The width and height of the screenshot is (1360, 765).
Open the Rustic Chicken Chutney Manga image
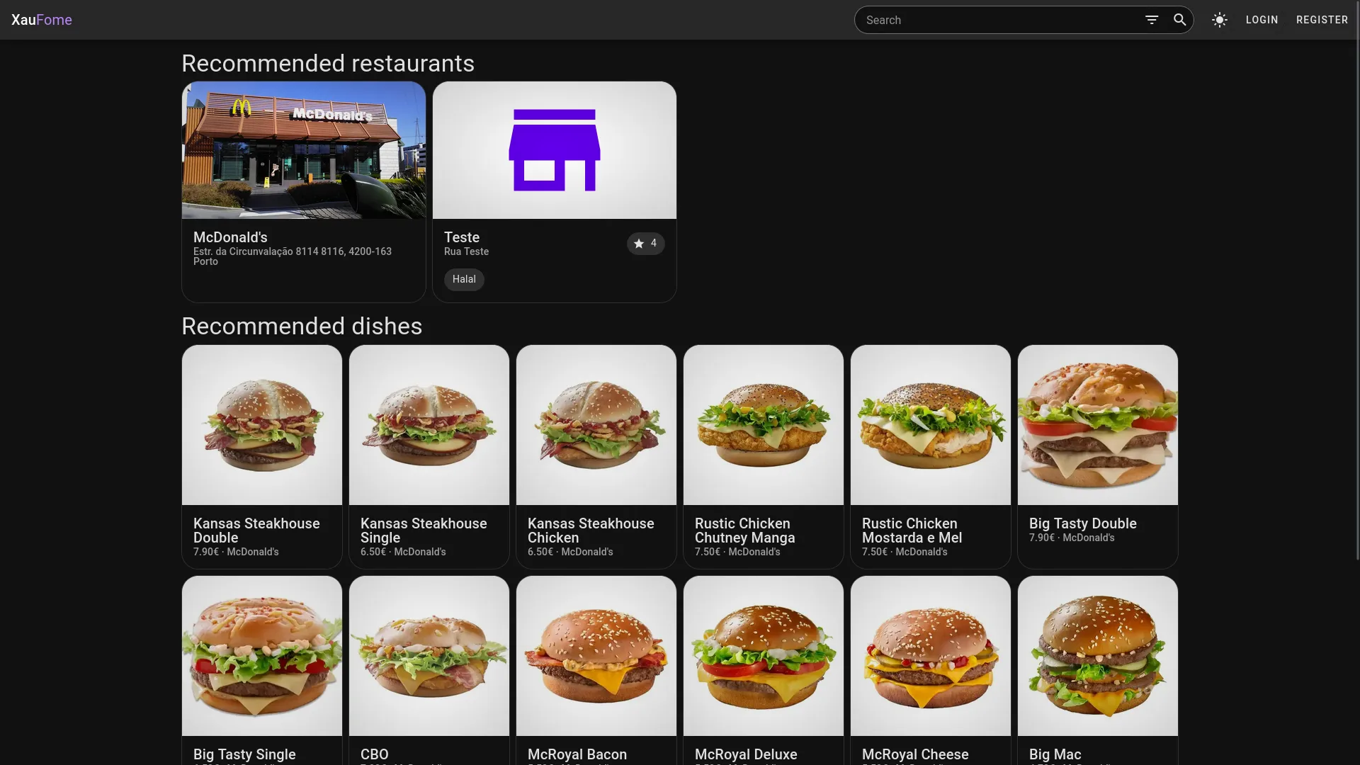pos(764,425)
